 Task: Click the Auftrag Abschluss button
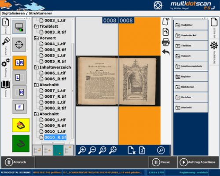tap(198, 162)
